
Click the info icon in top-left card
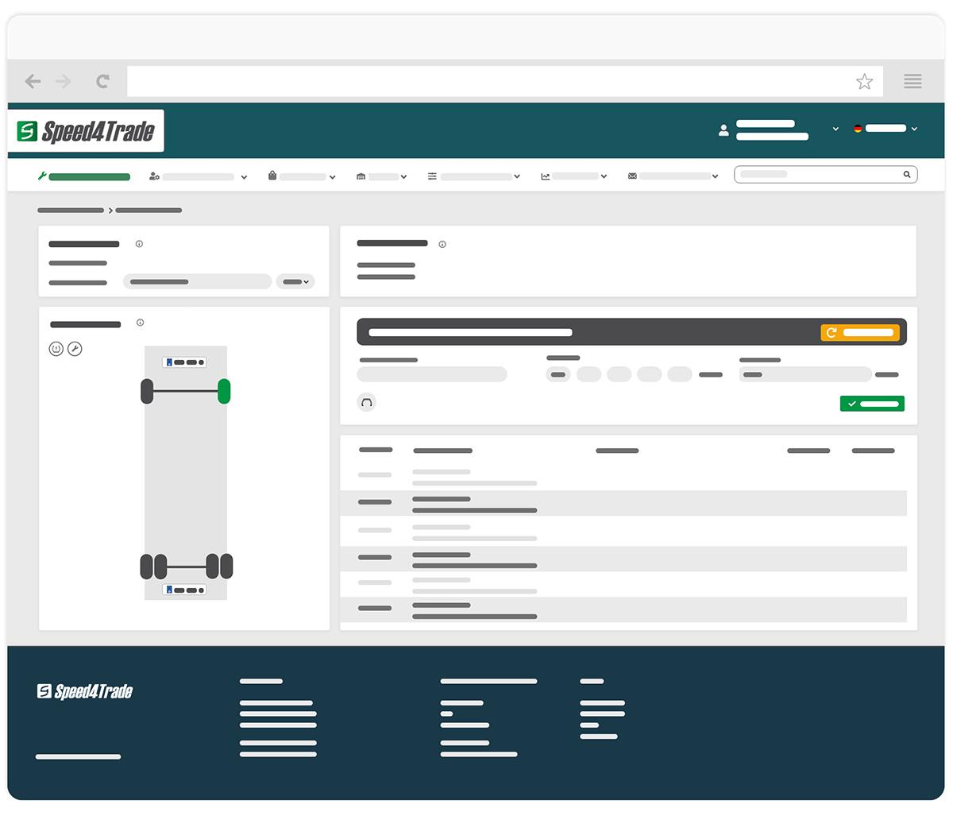139,244
